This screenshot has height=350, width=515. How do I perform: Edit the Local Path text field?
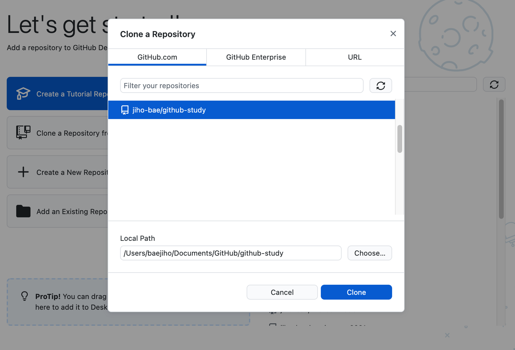click(x=231, y=253)
